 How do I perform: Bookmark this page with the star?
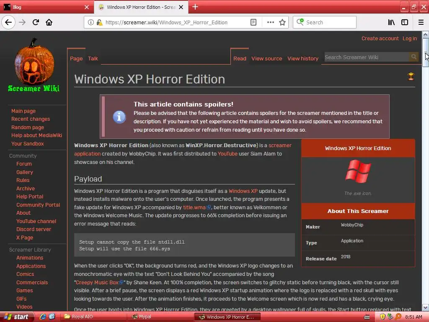click(x=282, y=22)
